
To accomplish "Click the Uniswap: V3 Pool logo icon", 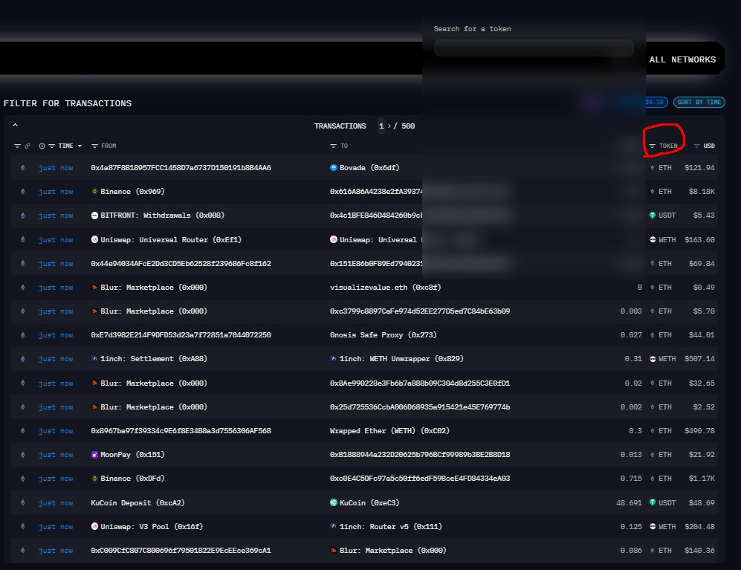I will 94,526.
